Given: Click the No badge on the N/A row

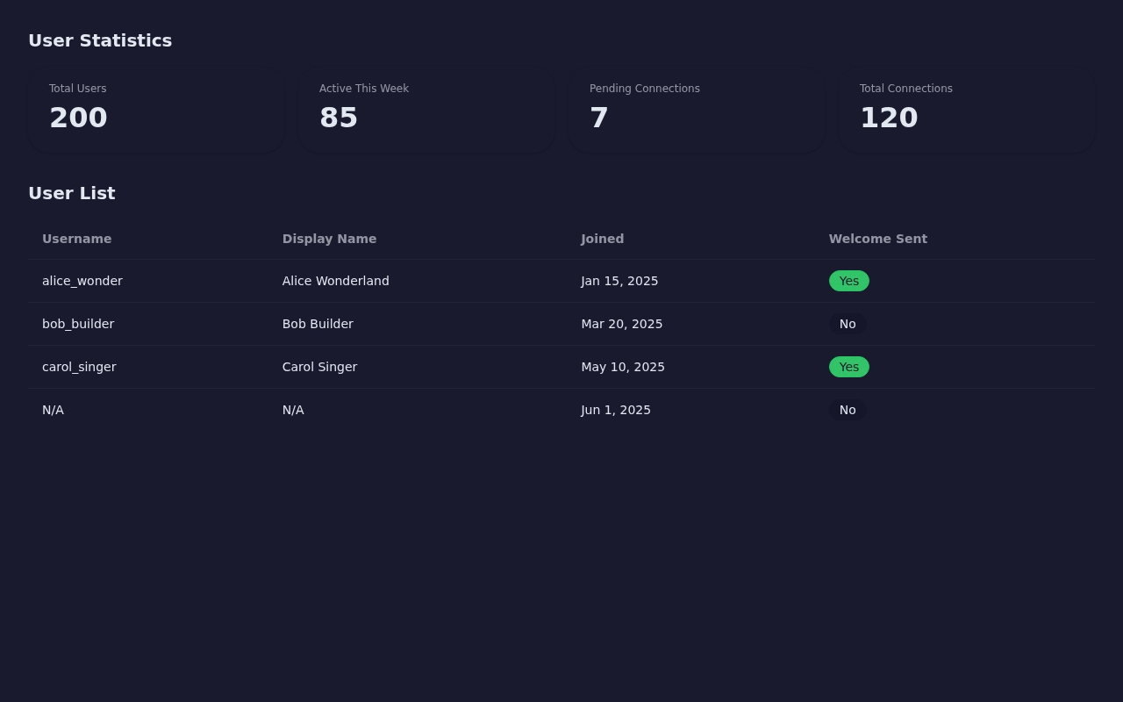Looking at the screenshot, I should coord(848,410).
